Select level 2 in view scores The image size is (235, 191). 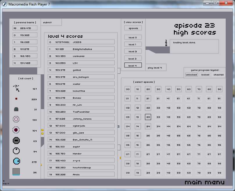pyautogui.click(x=133, y=51)
